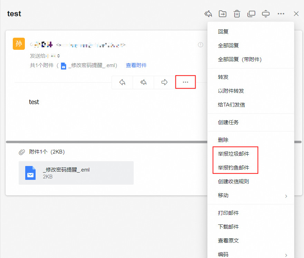
Task: Click the blue mail file icon in attachment
Action: coord(30,173)
